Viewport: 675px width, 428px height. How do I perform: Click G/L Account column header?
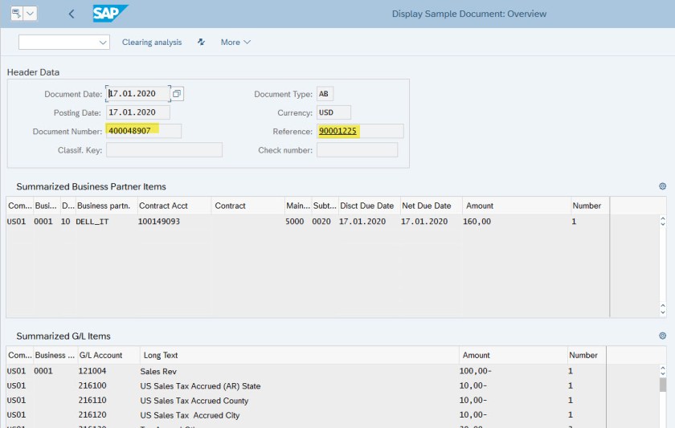(x=100, y=355)
